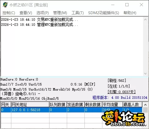Click log scrollbar up arrow
The height and width of the screenshot is (129, 149).
click(x=146, y=20)
